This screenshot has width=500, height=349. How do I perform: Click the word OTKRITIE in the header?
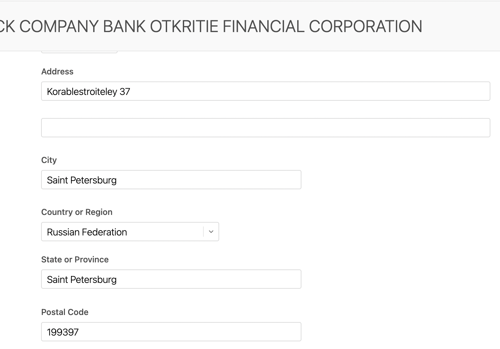click(184, 26)
